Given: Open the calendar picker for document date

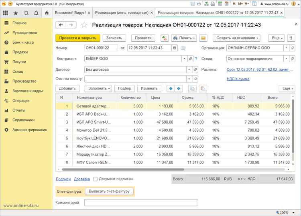Looking at the screenshot, I should (x=174, y=48).
